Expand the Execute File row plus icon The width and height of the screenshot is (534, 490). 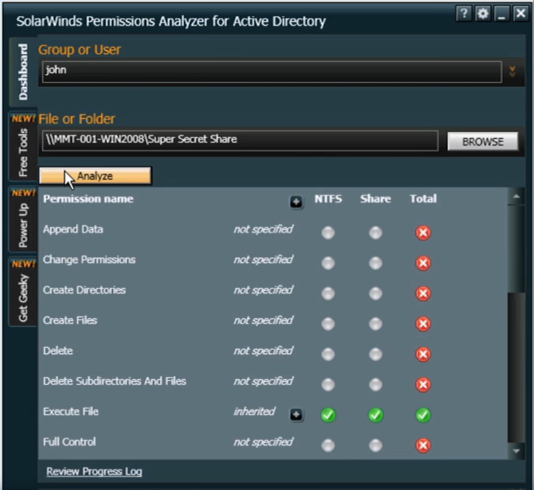pyautogui.click(x=296, y=415)
